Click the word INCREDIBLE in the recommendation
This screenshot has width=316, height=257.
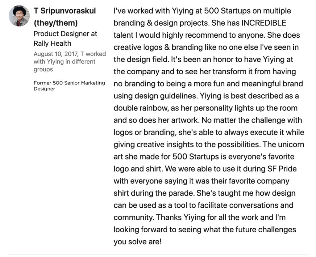tap(264, 23)
